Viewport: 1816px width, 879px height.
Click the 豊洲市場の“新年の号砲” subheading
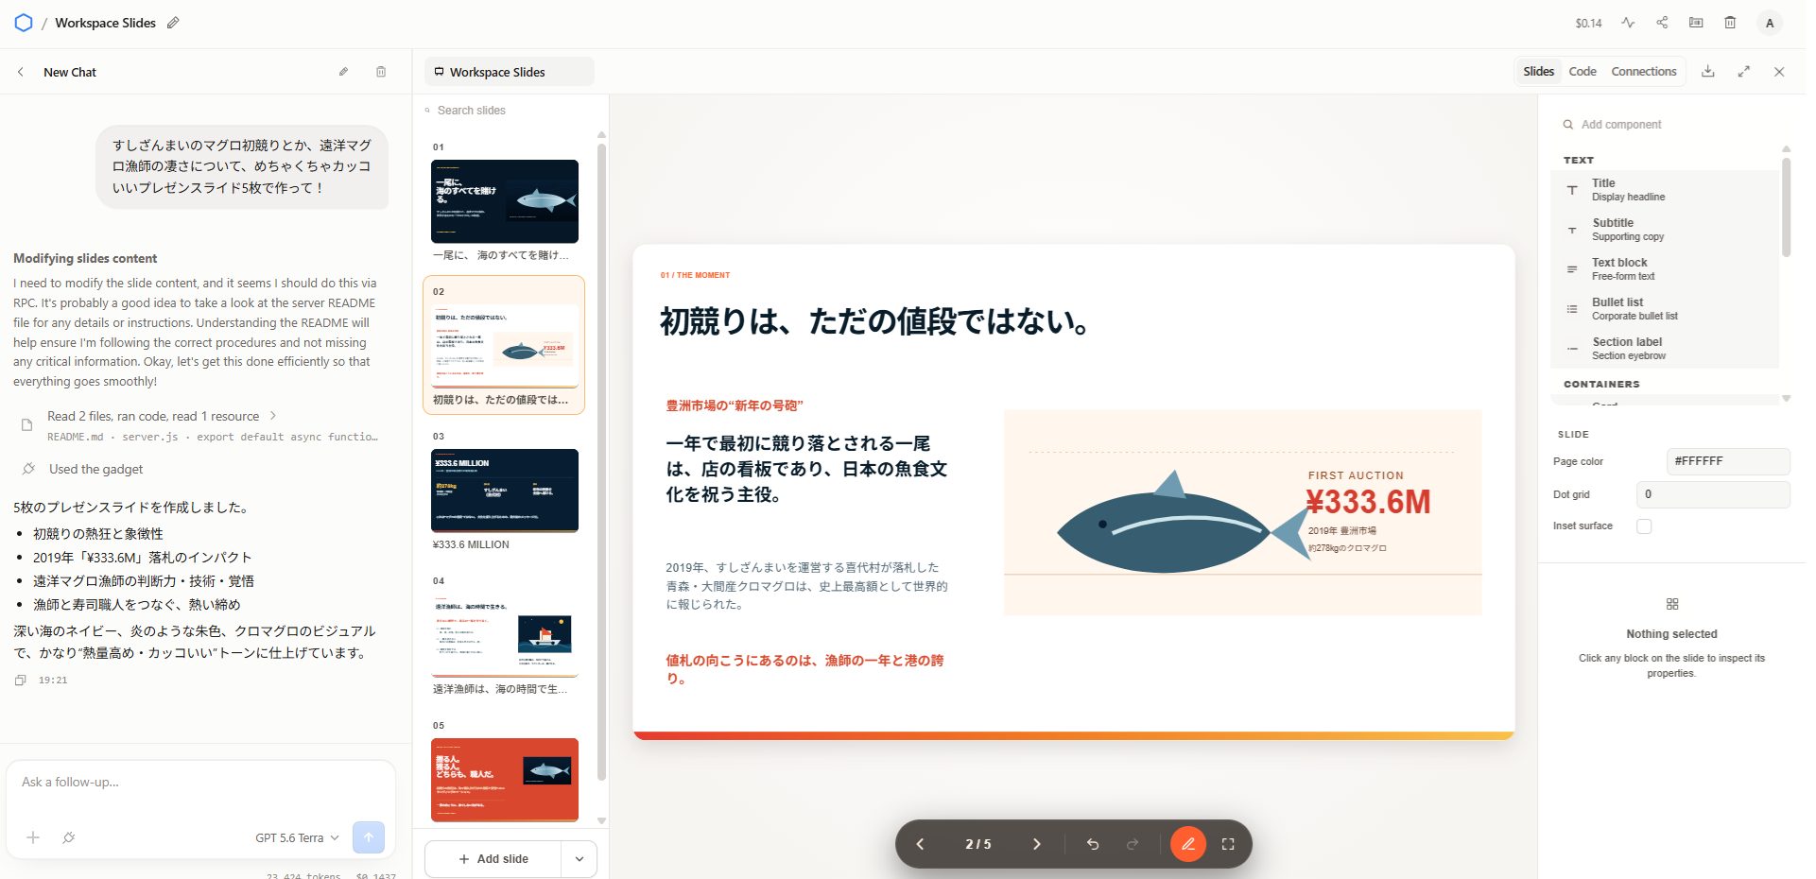coord(735,405)
